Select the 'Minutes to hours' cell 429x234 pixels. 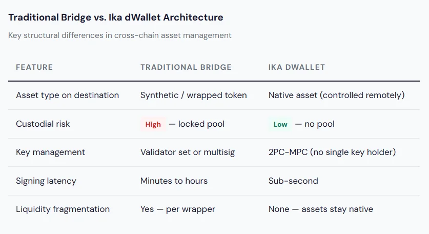tap(174, 181)
